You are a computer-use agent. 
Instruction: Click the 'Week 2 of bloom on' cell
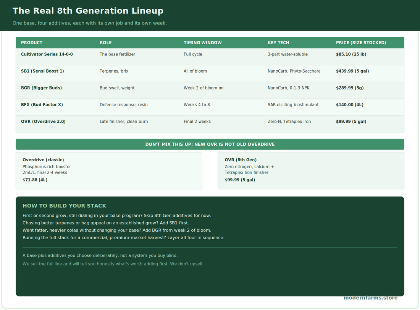click(203, 88)
